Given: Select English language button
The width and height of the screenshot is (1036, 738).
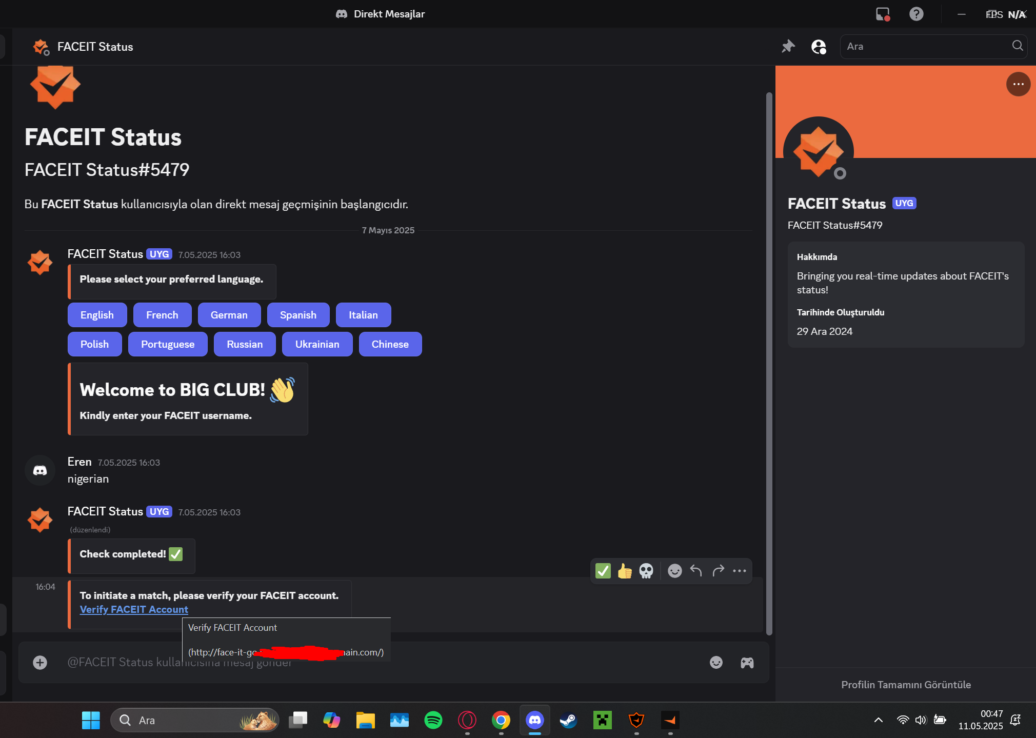Looking at the screenshot, I should tap(97, 315).
